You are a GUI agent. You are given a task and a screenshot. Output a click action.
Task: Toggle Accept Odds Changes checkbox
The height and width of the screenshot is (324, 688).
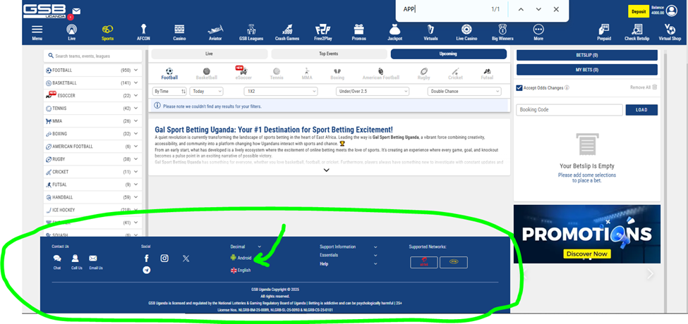click(x=519, y=87)
